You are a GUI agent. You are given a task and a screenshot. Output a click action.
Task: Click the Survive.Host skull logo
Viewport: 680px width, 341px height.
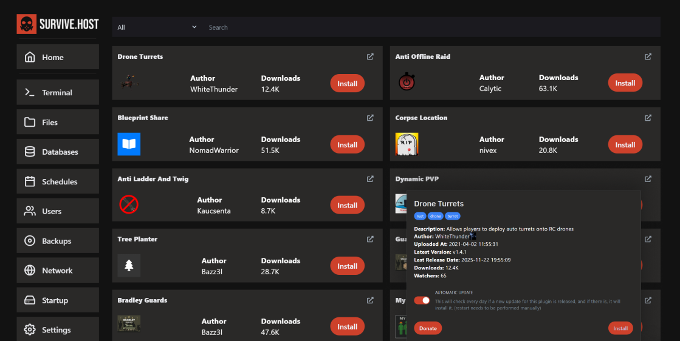[26, 24]
